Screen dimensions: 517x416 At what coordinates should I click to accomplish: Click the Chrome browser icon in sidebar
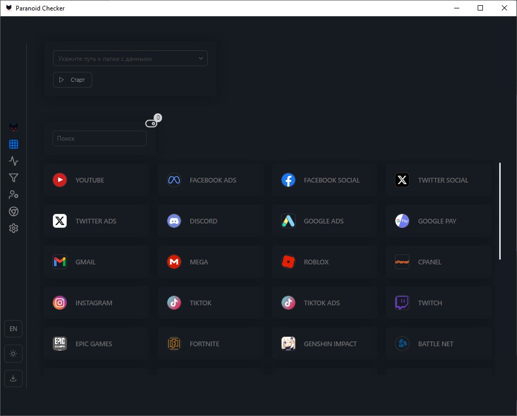(x=14, y=211)
